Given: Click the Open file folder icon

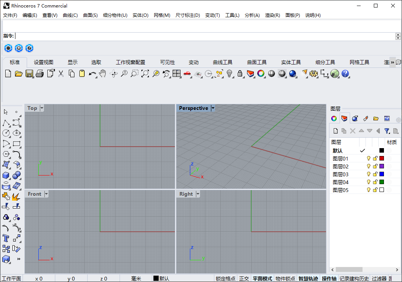Looking at the screenshot, I should (18, 73).
